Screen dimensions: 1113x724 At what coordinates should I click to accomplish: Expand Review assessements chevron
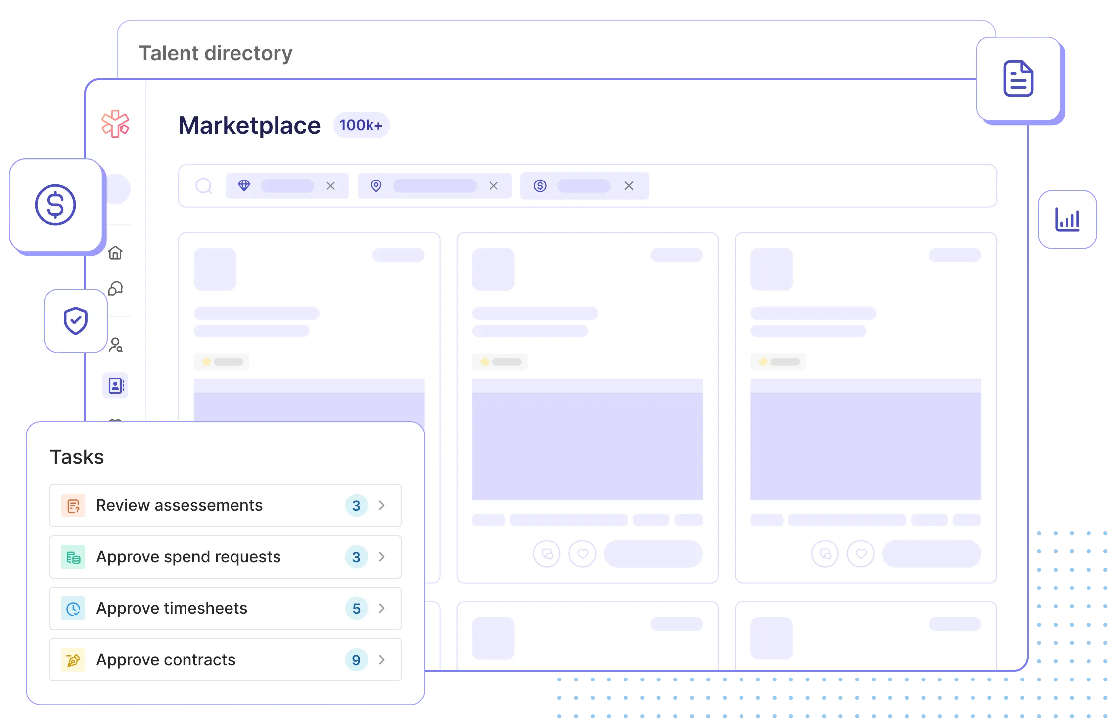pos(382,505)
